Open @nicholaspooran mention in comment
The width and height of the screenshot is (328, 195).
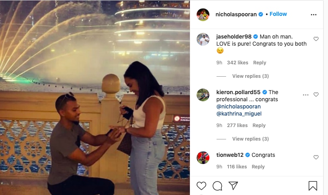pos(238,106)
